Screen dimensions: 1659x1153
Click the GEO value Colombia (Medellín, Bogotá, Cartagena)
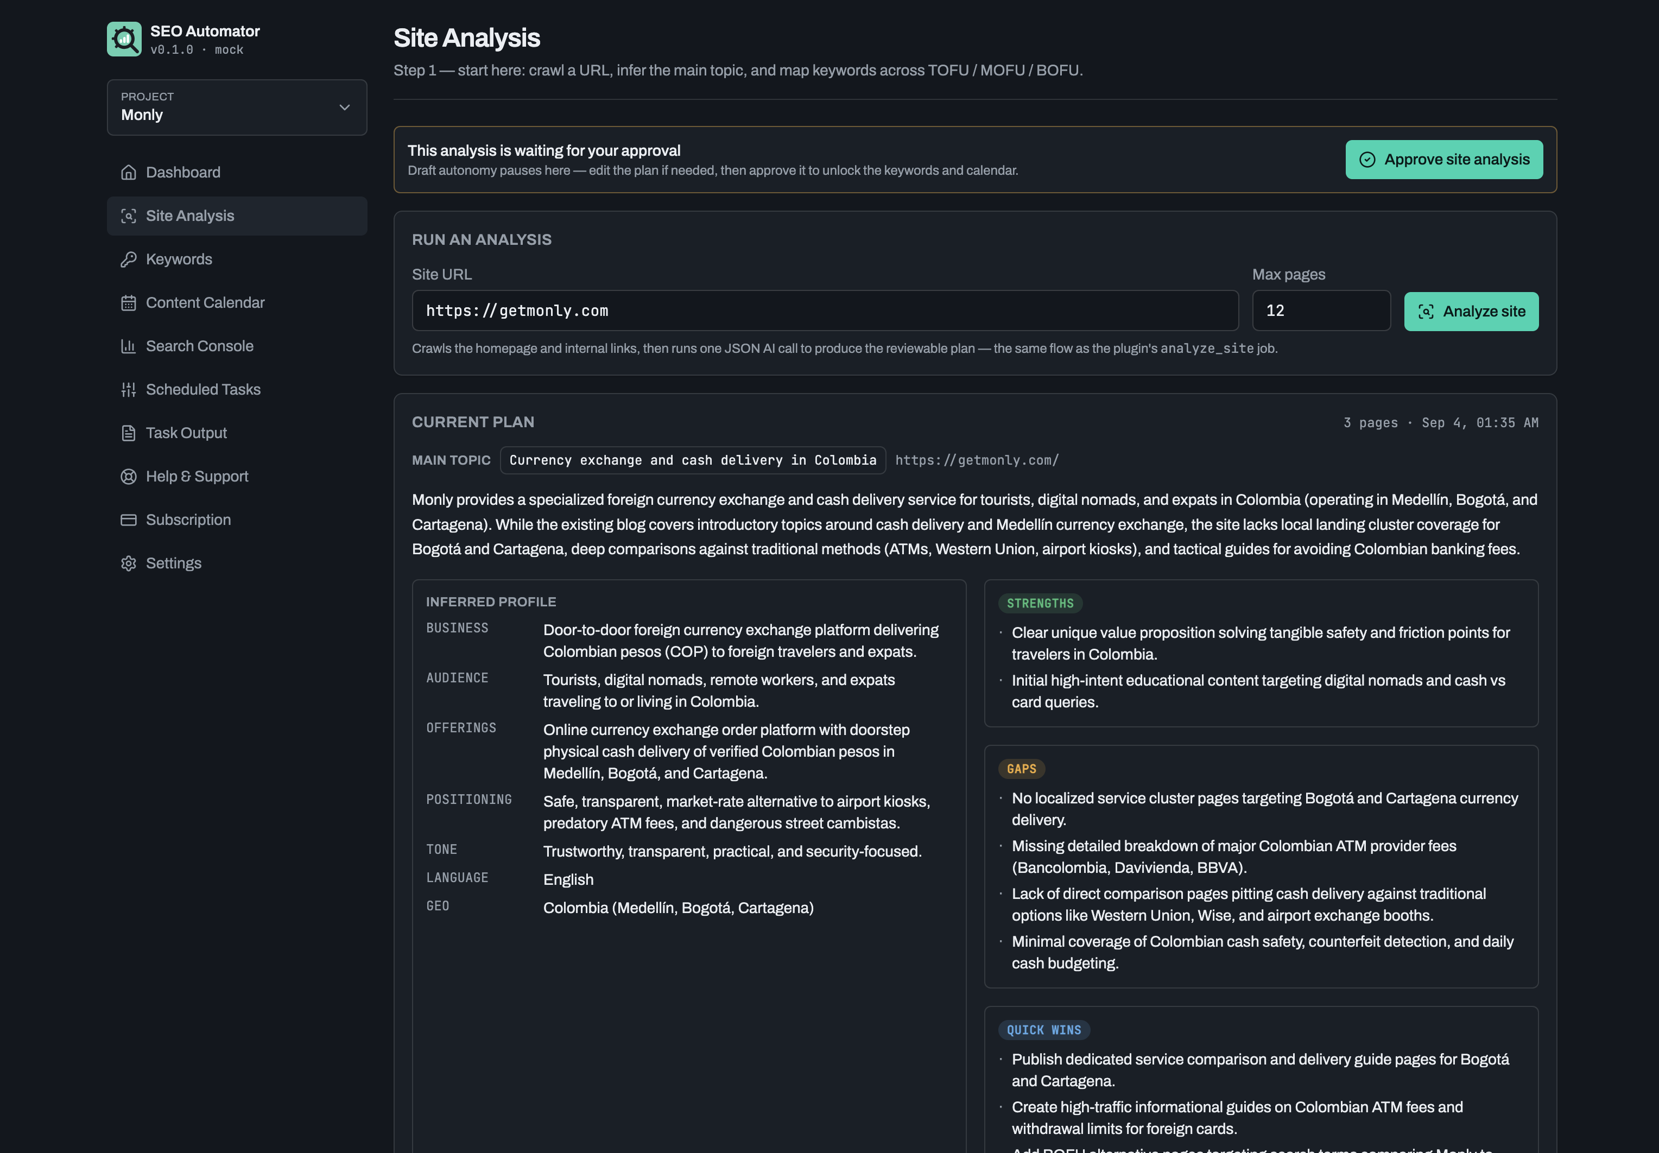click(678, 908)
